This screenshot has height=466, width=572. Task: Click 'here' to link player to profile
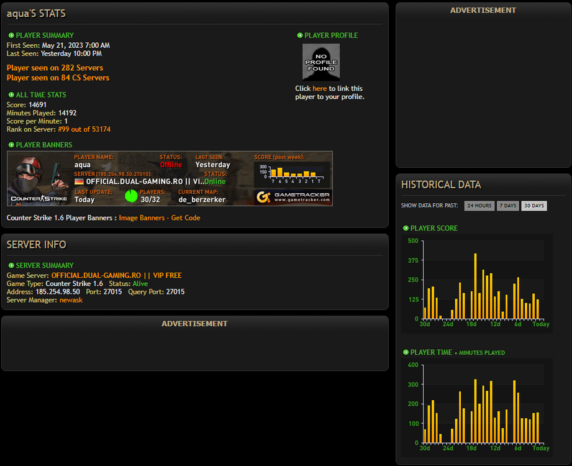[x=319, y=88]
